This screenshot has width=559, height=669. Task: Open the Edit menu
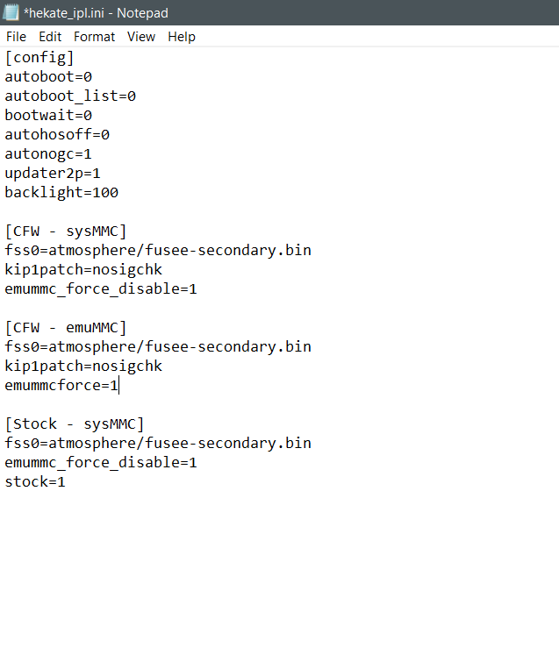(50, 37)
